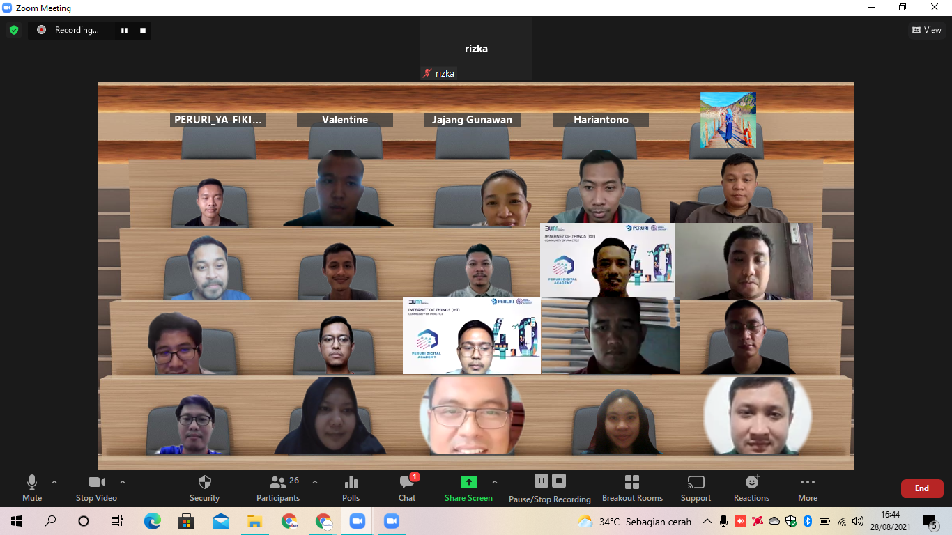This screenshot has width=952, height=535.
Task: Open Breakout Rooms
Action: click(632, 488)
